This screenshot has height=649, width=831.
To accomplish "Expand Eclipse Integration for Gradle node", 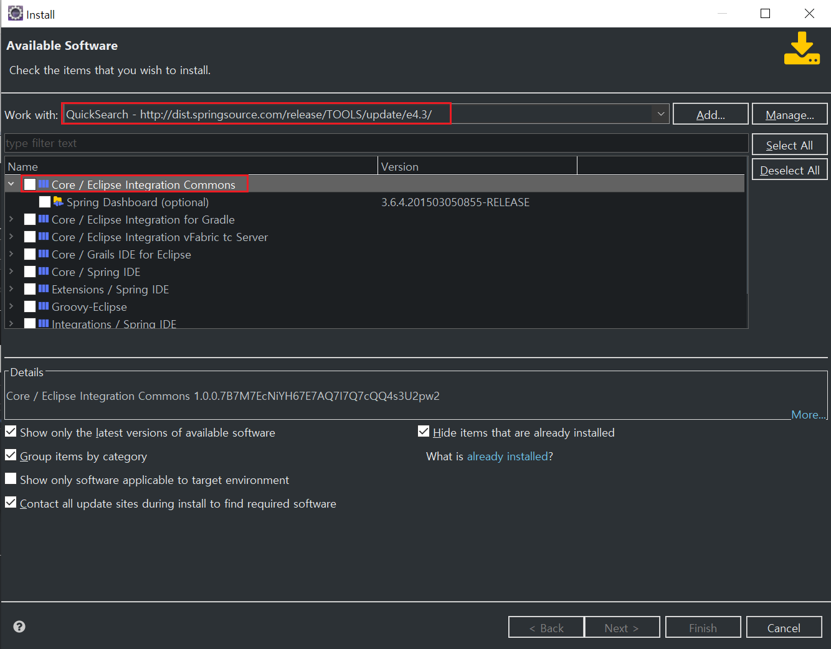I will coord(11,219).
